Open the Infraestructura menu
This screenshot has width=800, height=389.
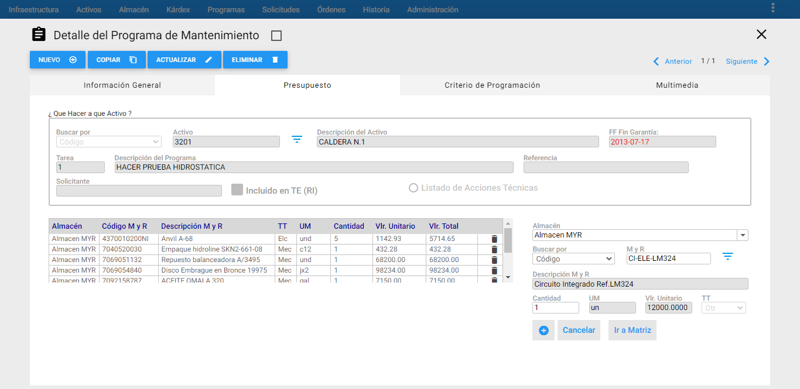(33, 9)
